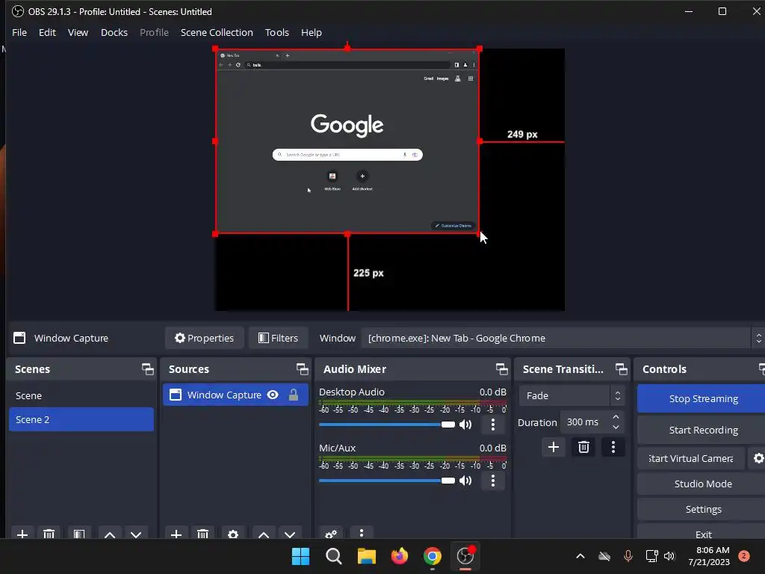Pop out the Scenes dock
The height and width of the screenshot is (574, 765).
(x=147, y=369)
